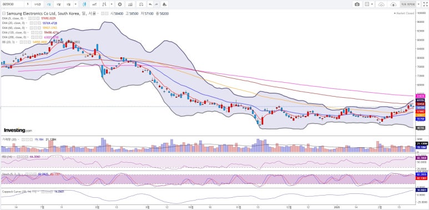
Task: Remove the EMA (5) indicator
Action: pos(37,18)
